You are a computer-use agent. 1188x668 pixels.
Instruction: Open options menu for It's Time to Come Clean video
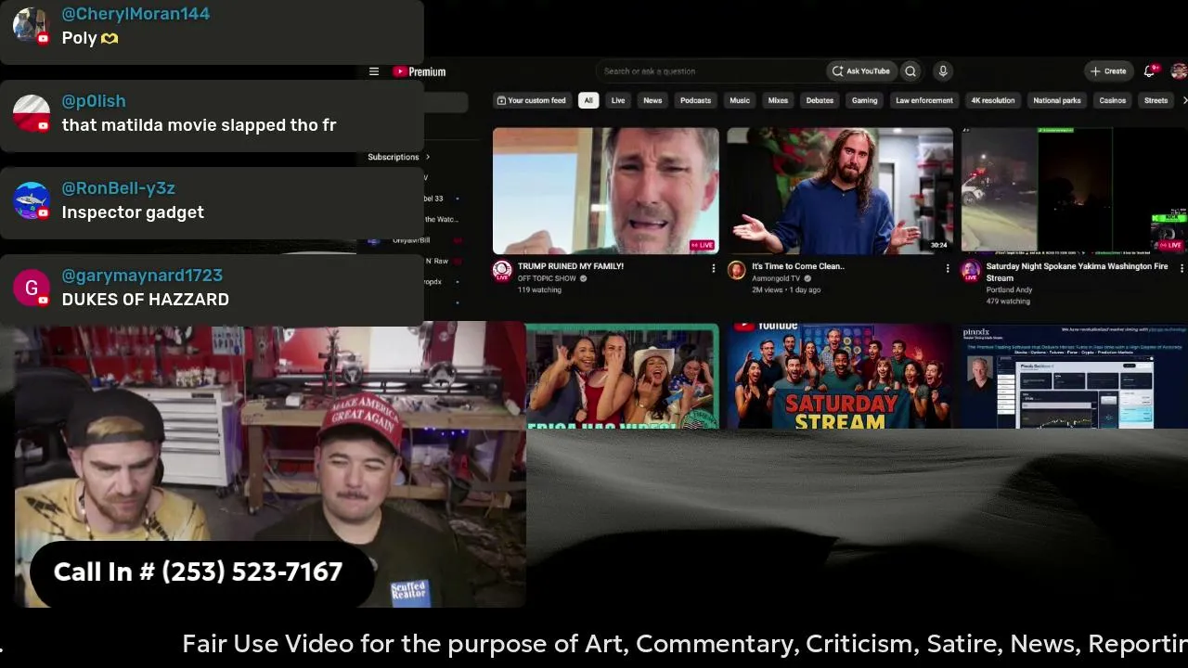pos(947,268)
